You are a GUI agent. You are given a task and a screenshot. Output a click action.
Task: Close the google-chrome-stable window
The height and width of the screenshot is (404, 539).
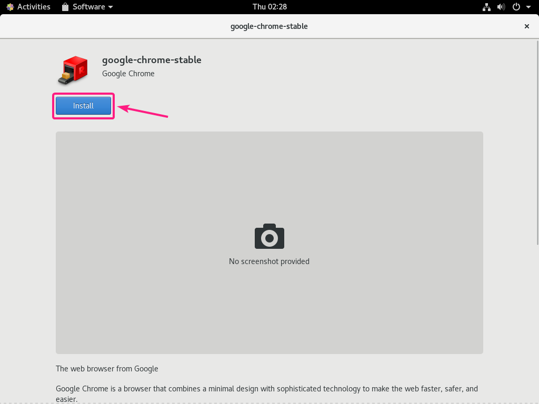pyautogui.click(x=526, y=26)
